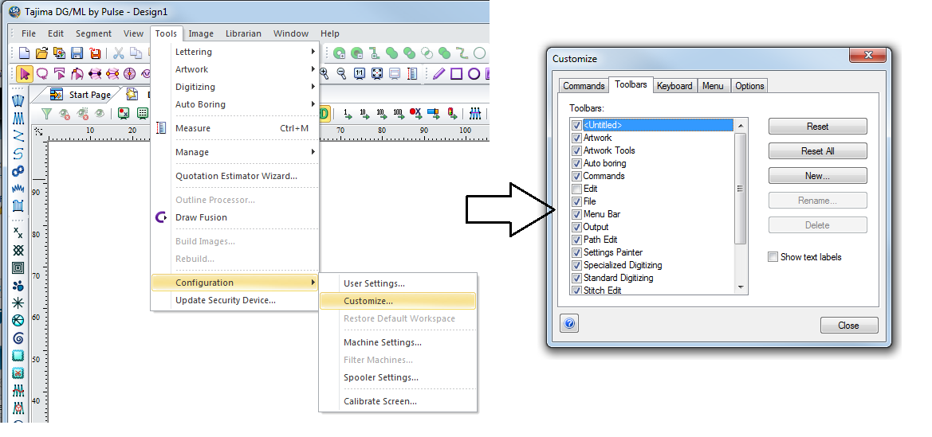This screenshot has width=932, height=437.
Task: Click toolbars list scrollbar up arrow
Action: click(741, 125)
